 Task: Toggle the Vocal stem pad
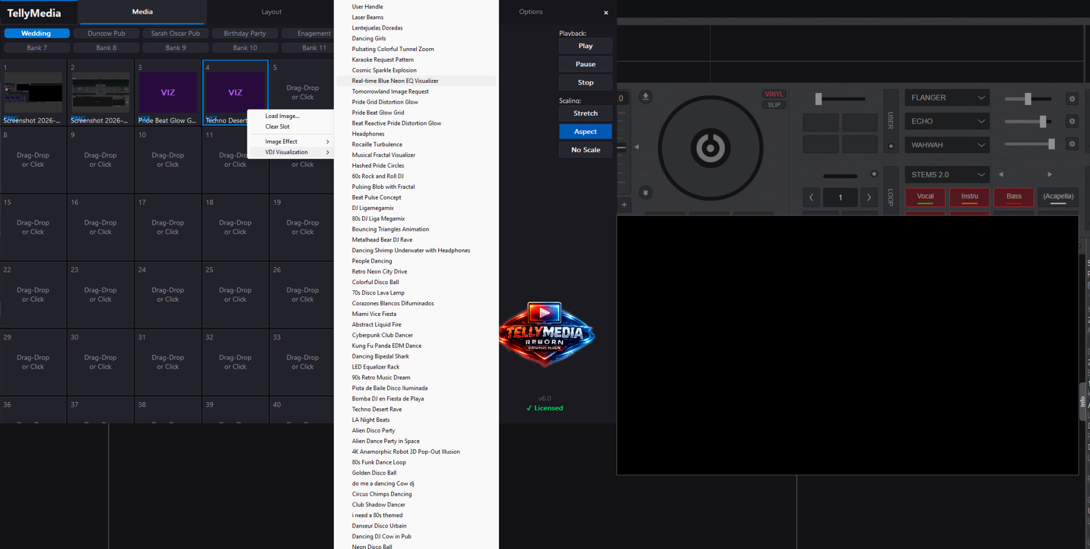click(925, 197)
